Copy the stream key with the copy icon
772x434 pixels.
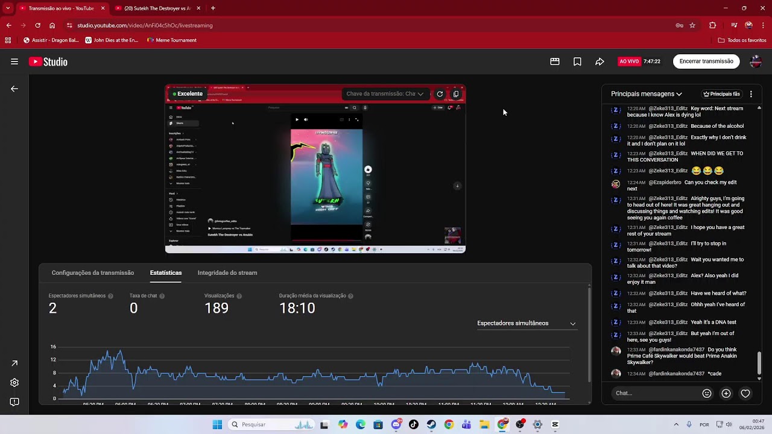coord(456,94)
